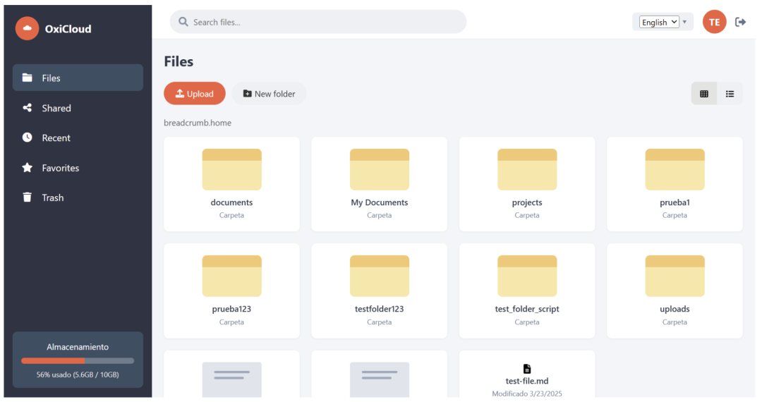Open the My Documents folder icon
The image size is (762, 402).
tap(380, 169)
